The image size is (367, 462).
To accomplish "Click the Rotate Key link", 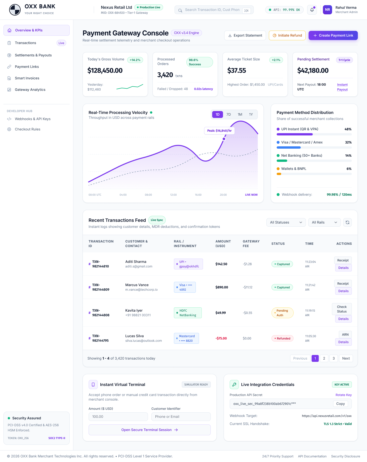I will coord(343,395).
